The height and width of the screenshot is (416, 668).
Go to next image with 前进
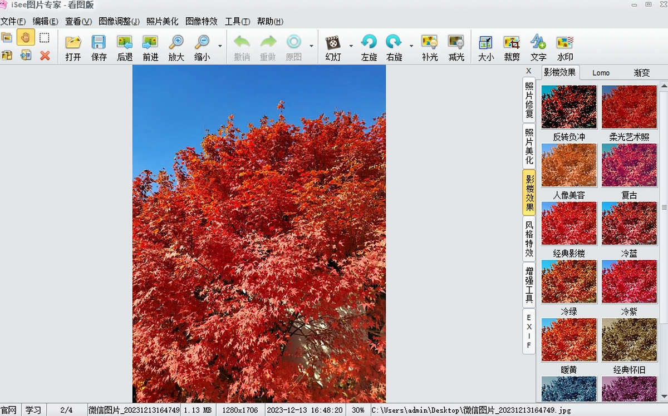tap(150, 48)
